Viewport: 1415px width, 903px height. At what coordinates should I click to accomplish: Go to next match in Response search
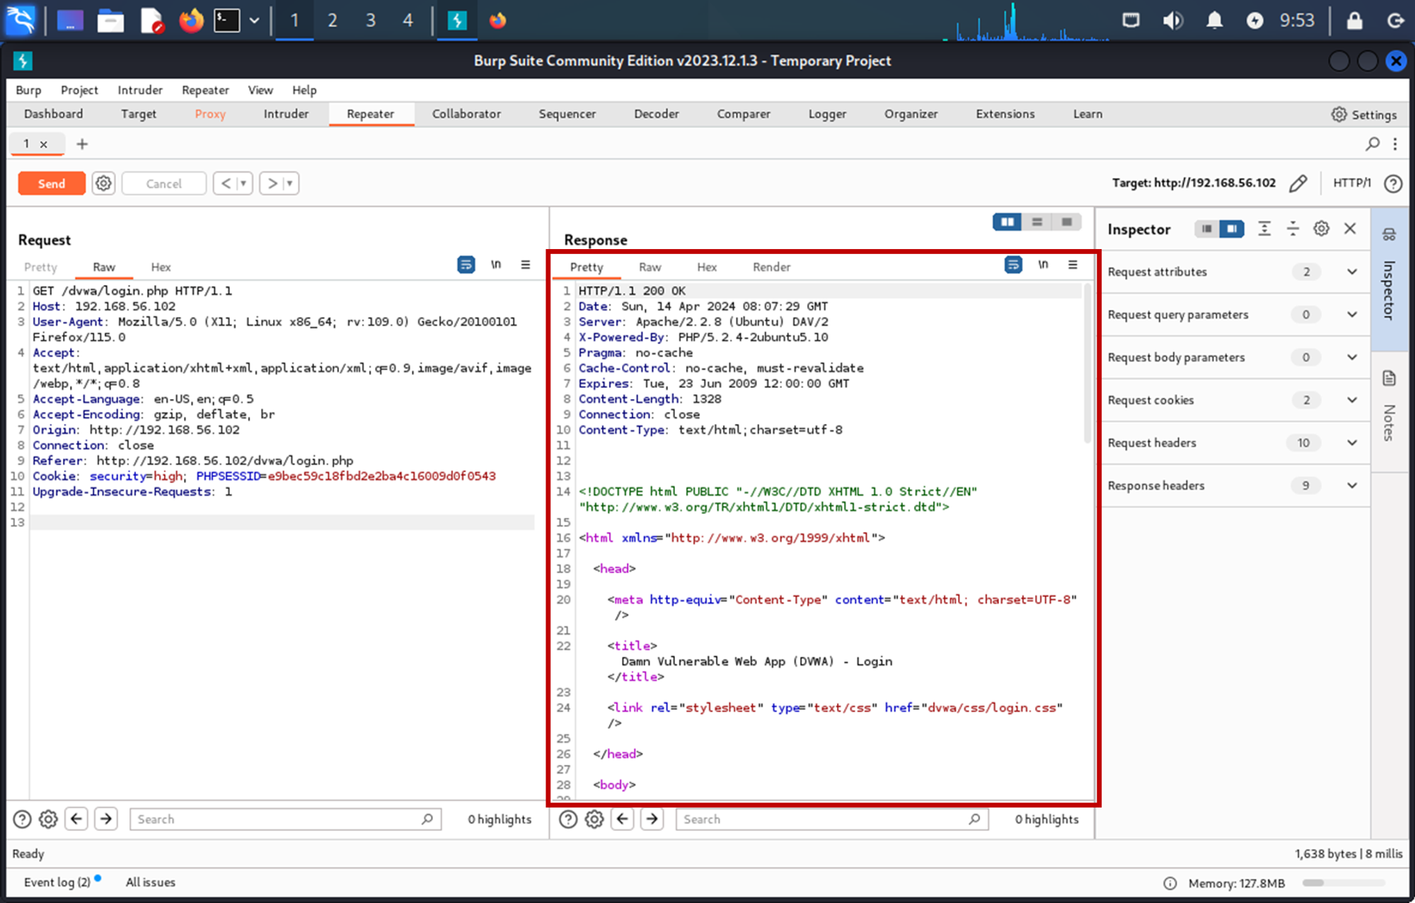[x=652, y=819]
